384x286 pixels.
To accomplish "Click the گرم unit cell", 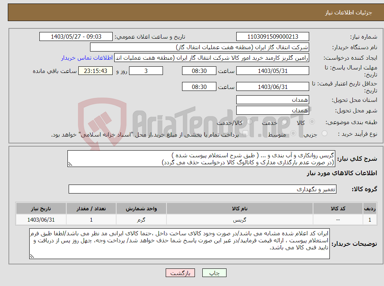I will pos(141,220).
